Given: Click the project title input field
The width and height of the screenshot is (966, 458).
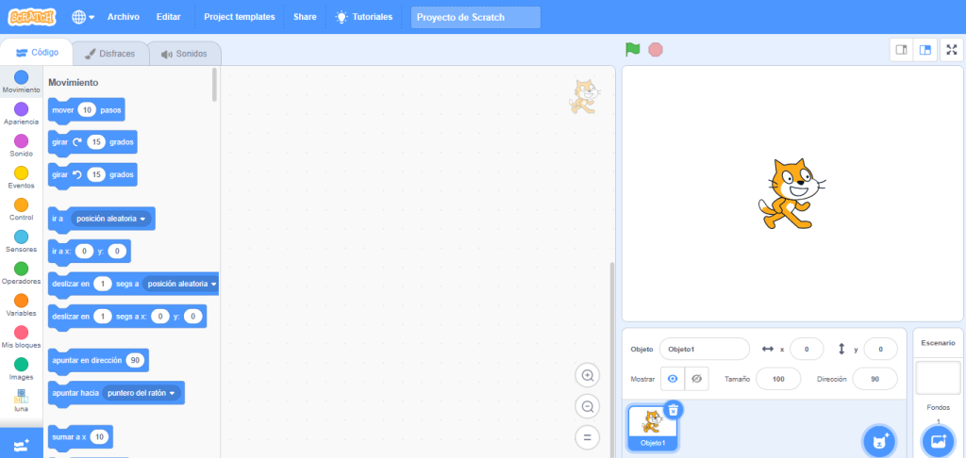Looking at the screenshot, I should click(475, 17).
